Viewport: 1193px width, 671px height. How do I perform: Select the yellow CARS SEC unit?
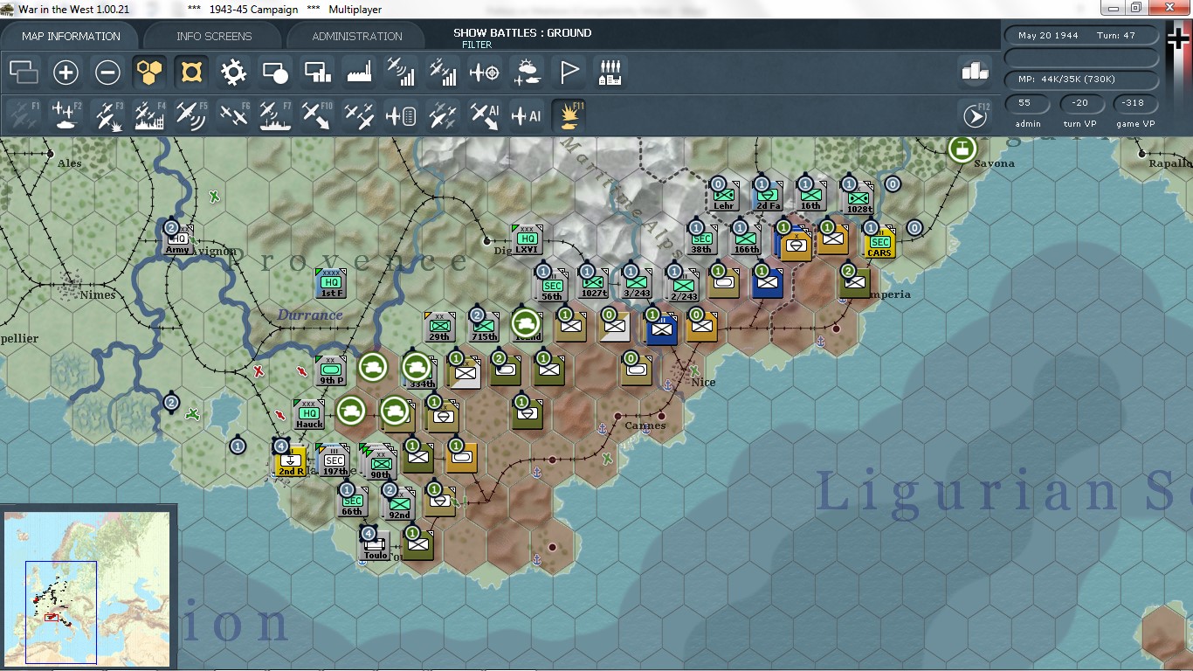[x=879, y=242]
